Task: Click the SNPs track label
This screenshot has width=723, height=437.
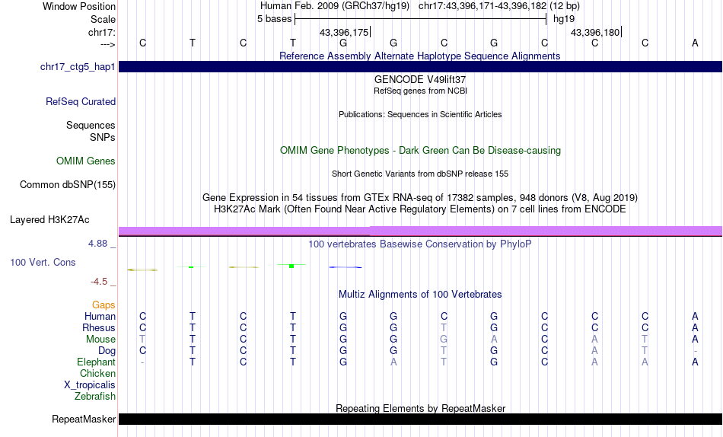Action: pos(103,138)
